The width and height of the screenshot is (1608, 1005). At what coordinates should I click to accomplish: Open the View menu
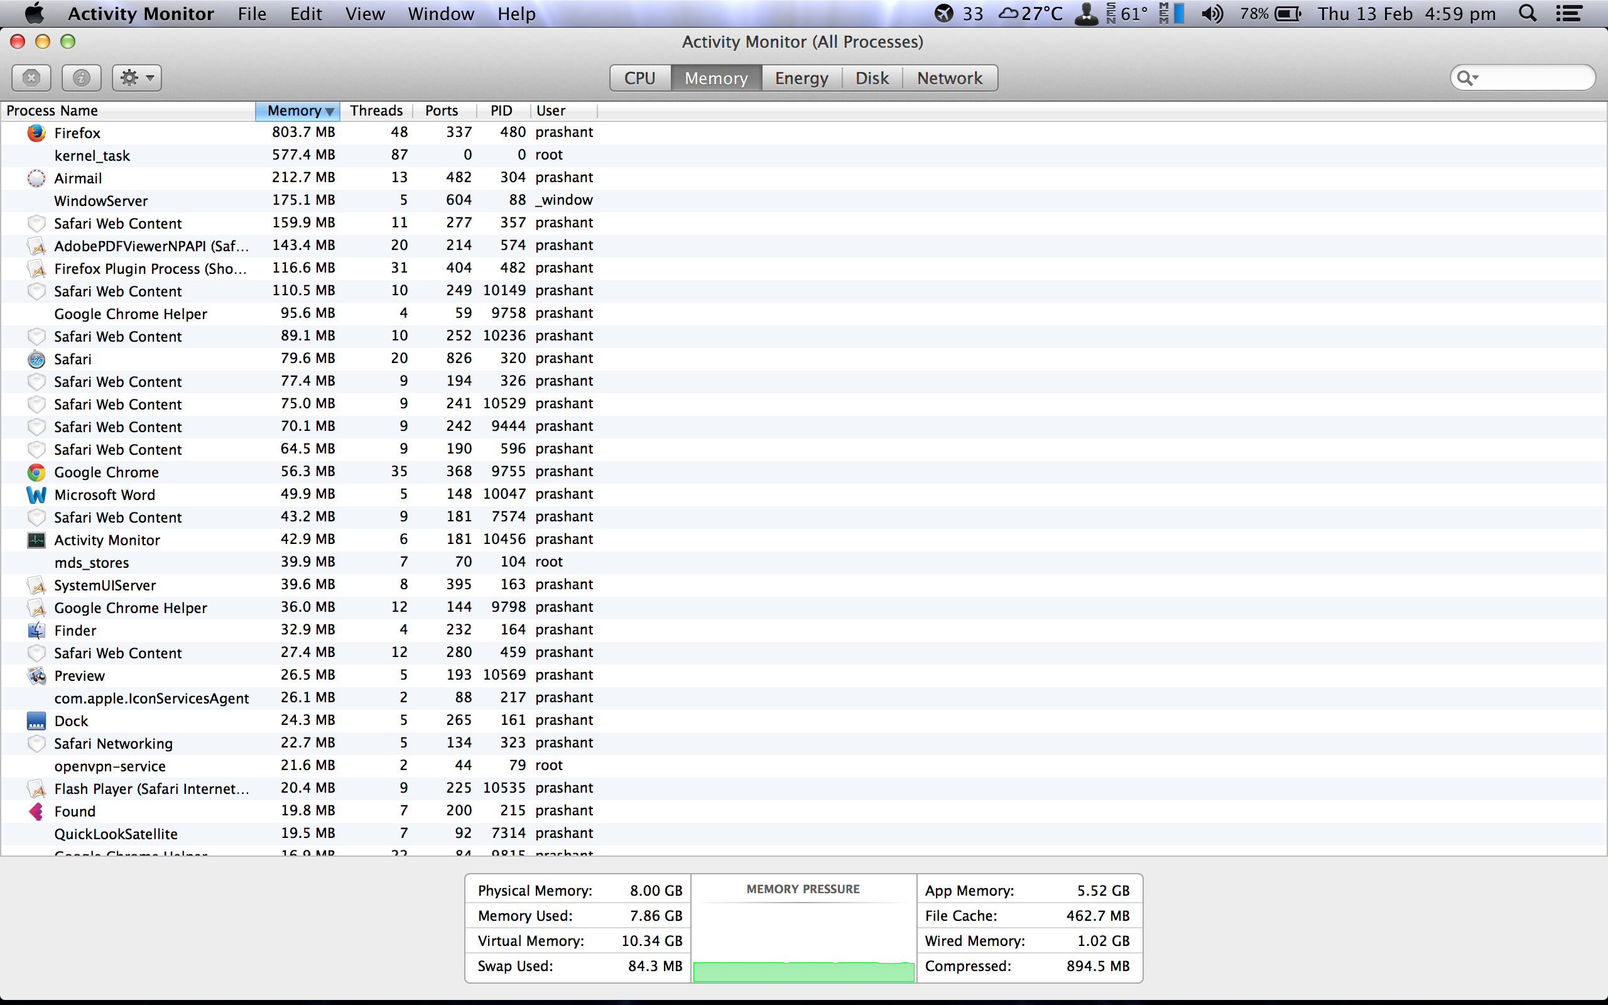365,13
